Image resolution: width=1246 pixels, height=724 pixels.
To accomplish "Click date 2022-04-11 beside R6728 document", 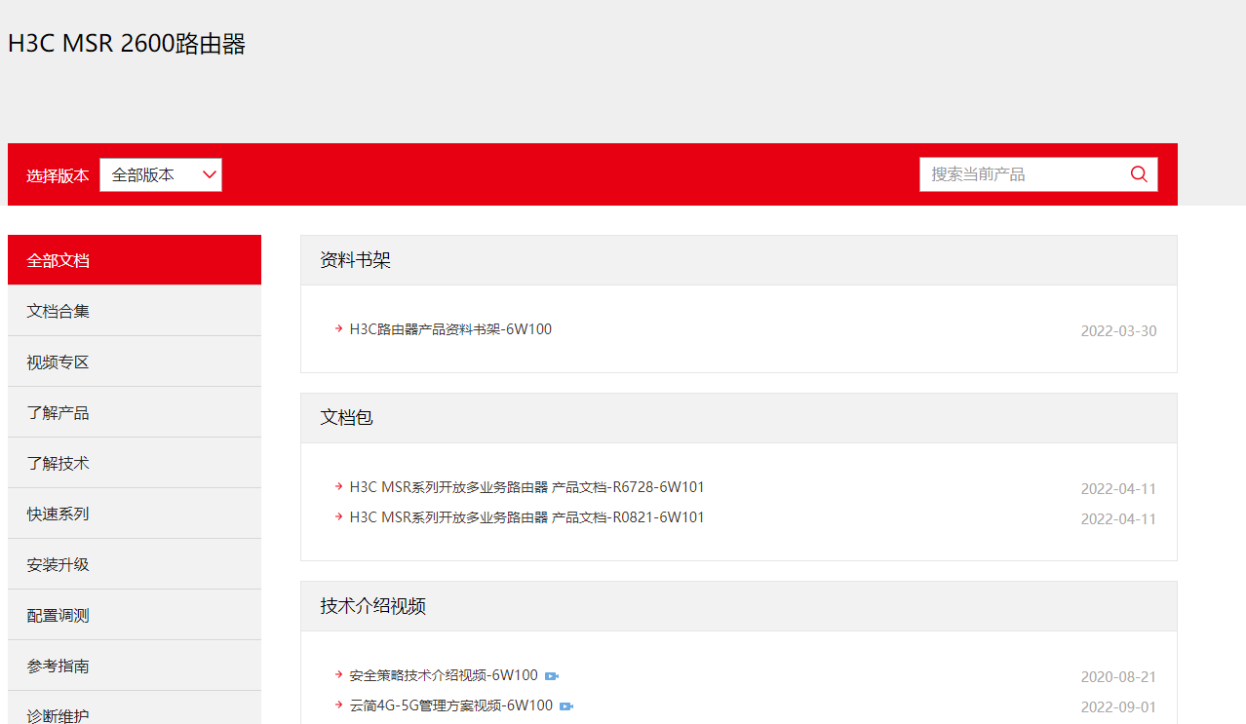I will tap(1118, 489).
